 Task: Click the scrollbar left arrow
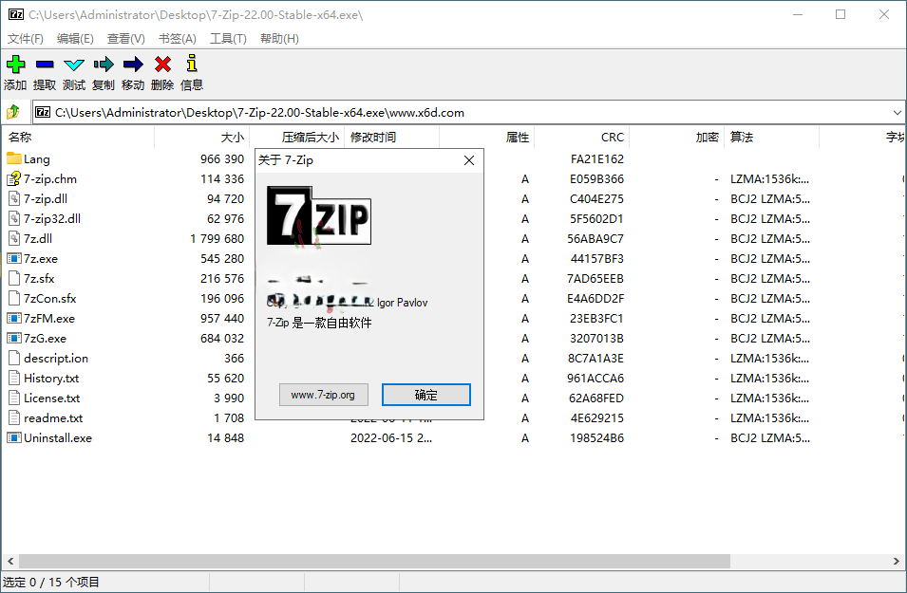click(9, 561)
